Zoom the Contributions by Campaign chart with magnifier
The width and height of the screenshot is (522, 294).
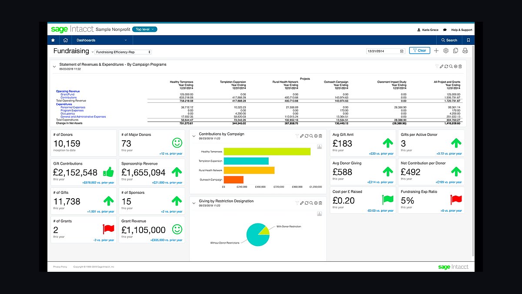[311, 136]
